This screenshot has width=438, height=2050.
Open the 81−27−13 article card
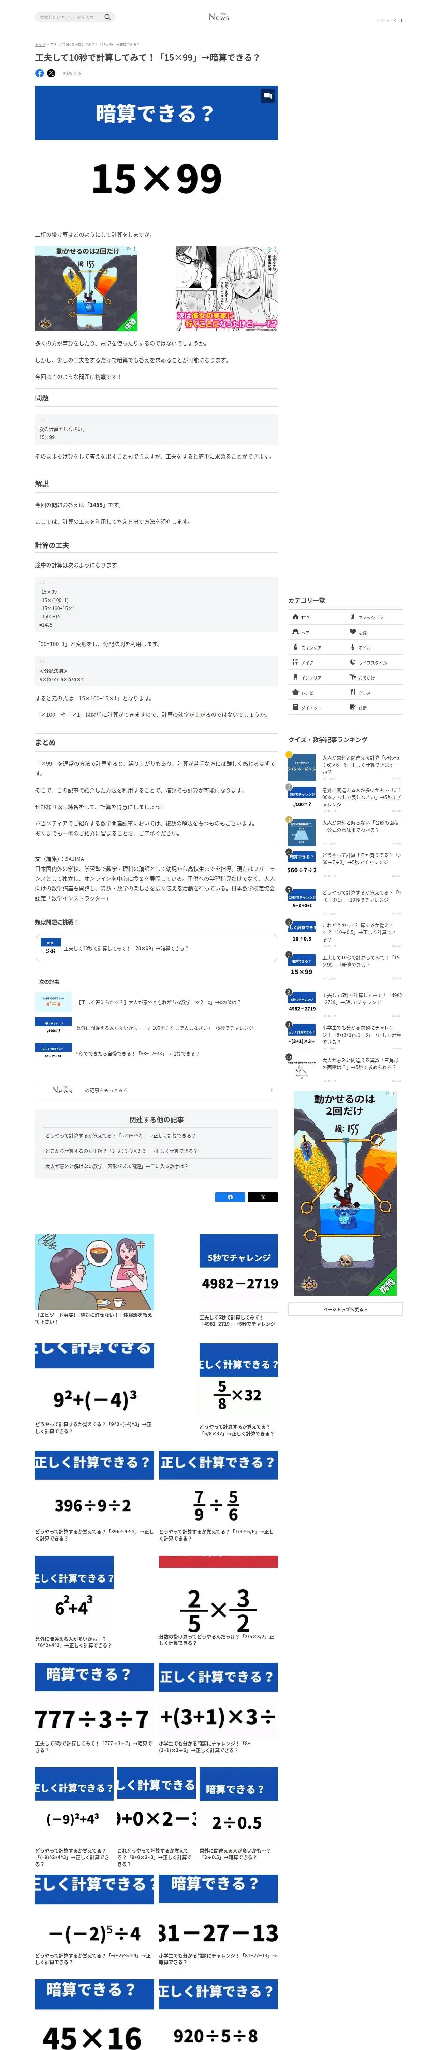pos(218,1920)
